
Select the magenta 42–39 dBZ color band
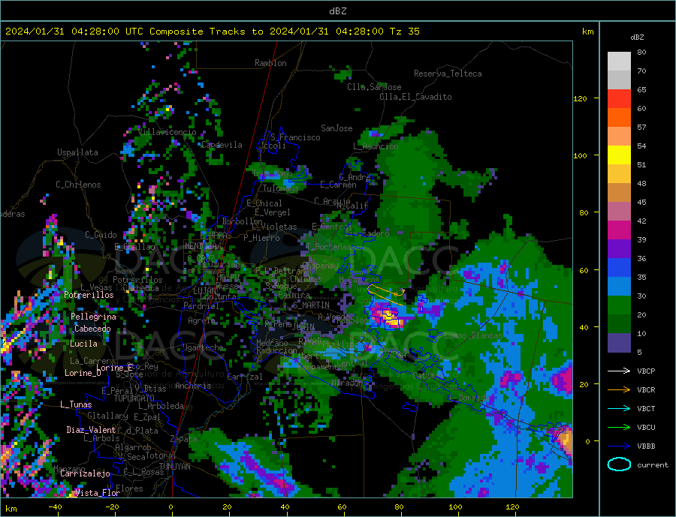pos(619,230)
